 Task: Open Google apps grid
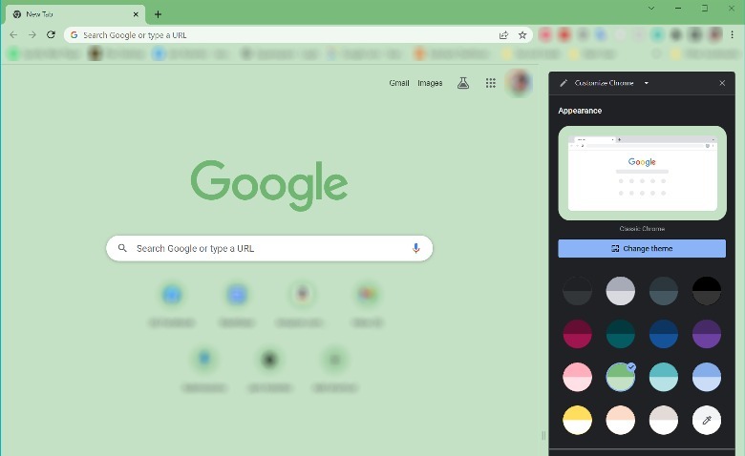tap(490, 83)
